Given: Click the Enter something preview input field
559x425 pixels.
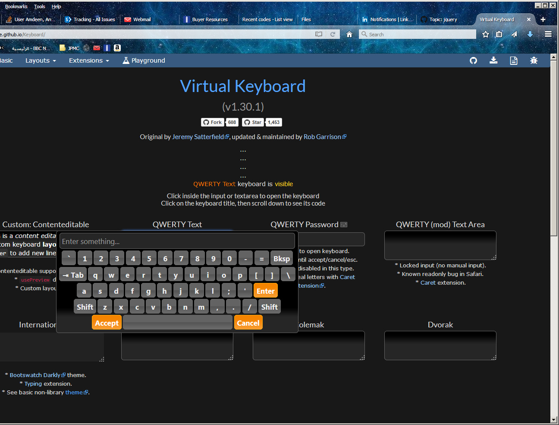Looking at the screenshot, I should [x=177, y=241].
